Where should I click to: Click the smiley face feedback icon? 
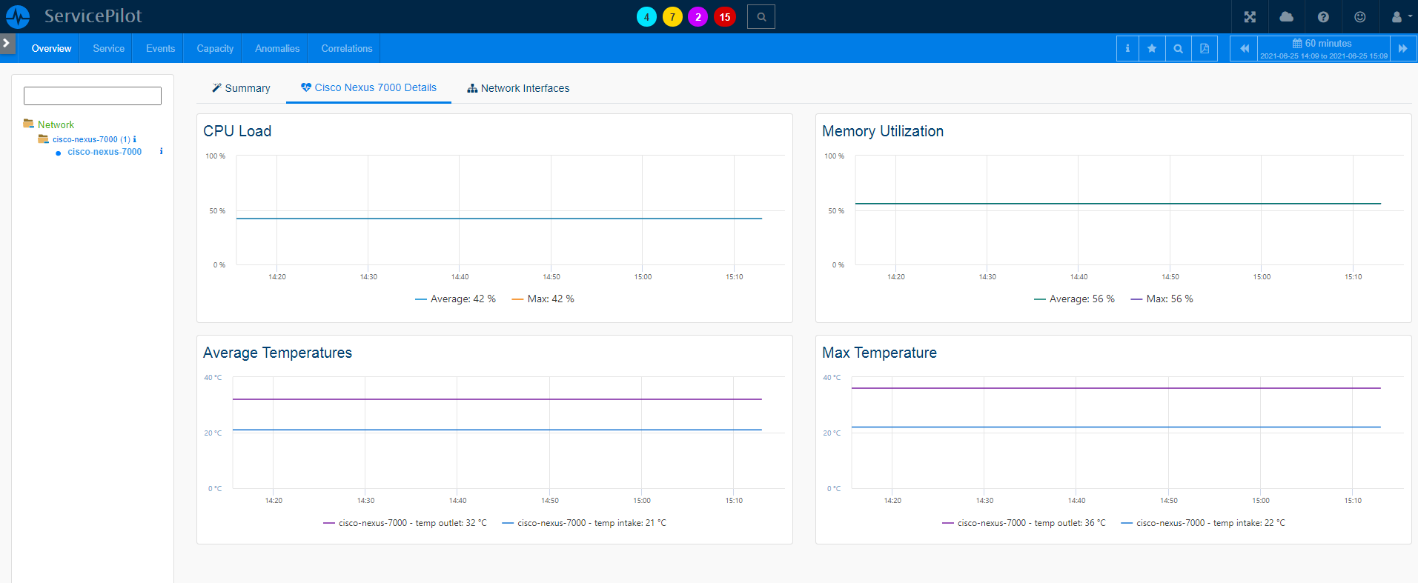pos(1359,17)
